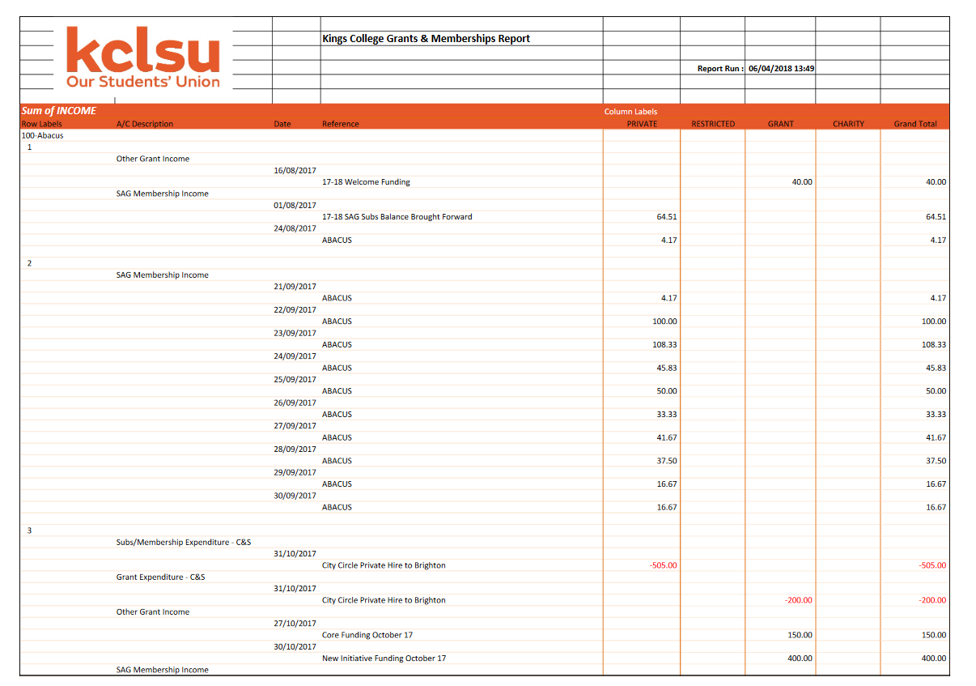The height and width of the screenshot is (686, 976).
Task: Click the New Initiative Funding October 17 reference
Action: [384, 658]
